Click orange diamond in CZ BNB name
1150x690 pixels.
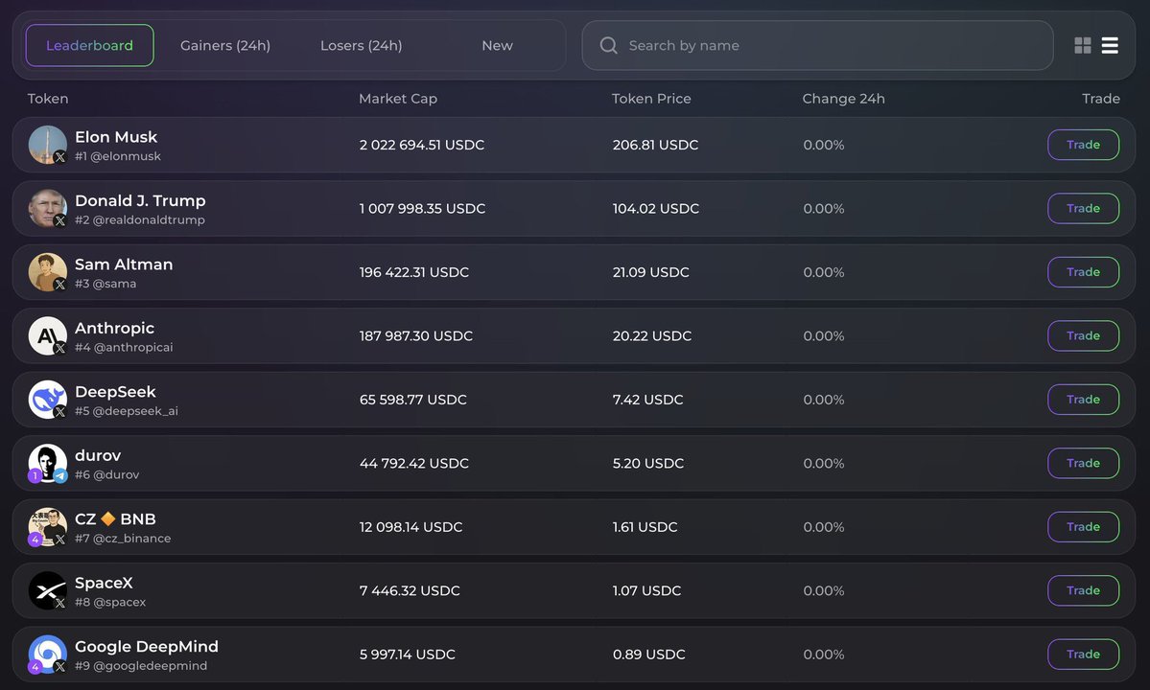107,518
